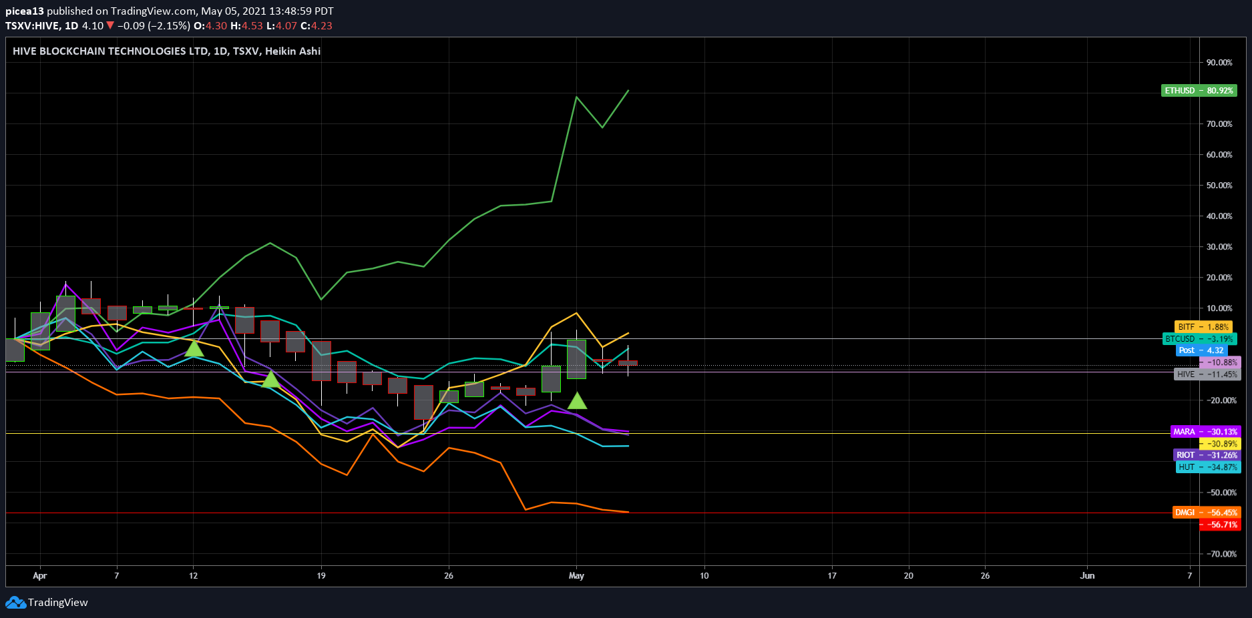This screenshot has height=618, width=1252.
Task: Click the 10.00% axis value
Action: (1219, 308)
